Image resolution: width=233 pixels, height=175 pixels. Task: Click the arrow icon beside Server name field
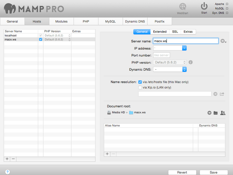223,41
